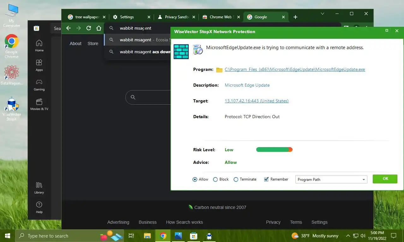Open the Terms footer link
Screen dimensions: 404x242
tap(296, 222)
